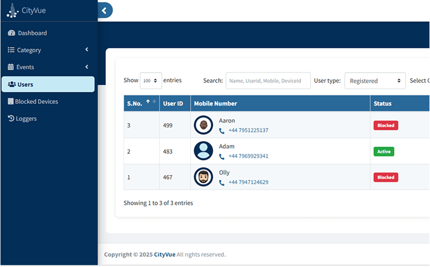Open the User type Registered dropdown
The height and width of the screenshot is (267, 430).
coord(375,81)
